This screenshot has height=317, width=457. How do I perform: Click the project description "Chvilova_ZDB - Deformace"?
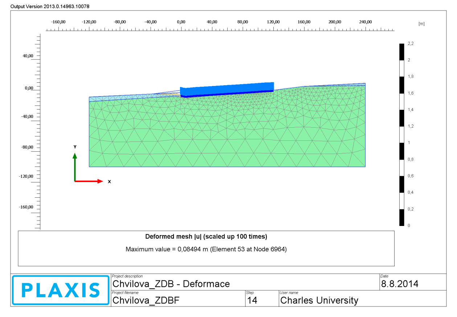point(171,284)
